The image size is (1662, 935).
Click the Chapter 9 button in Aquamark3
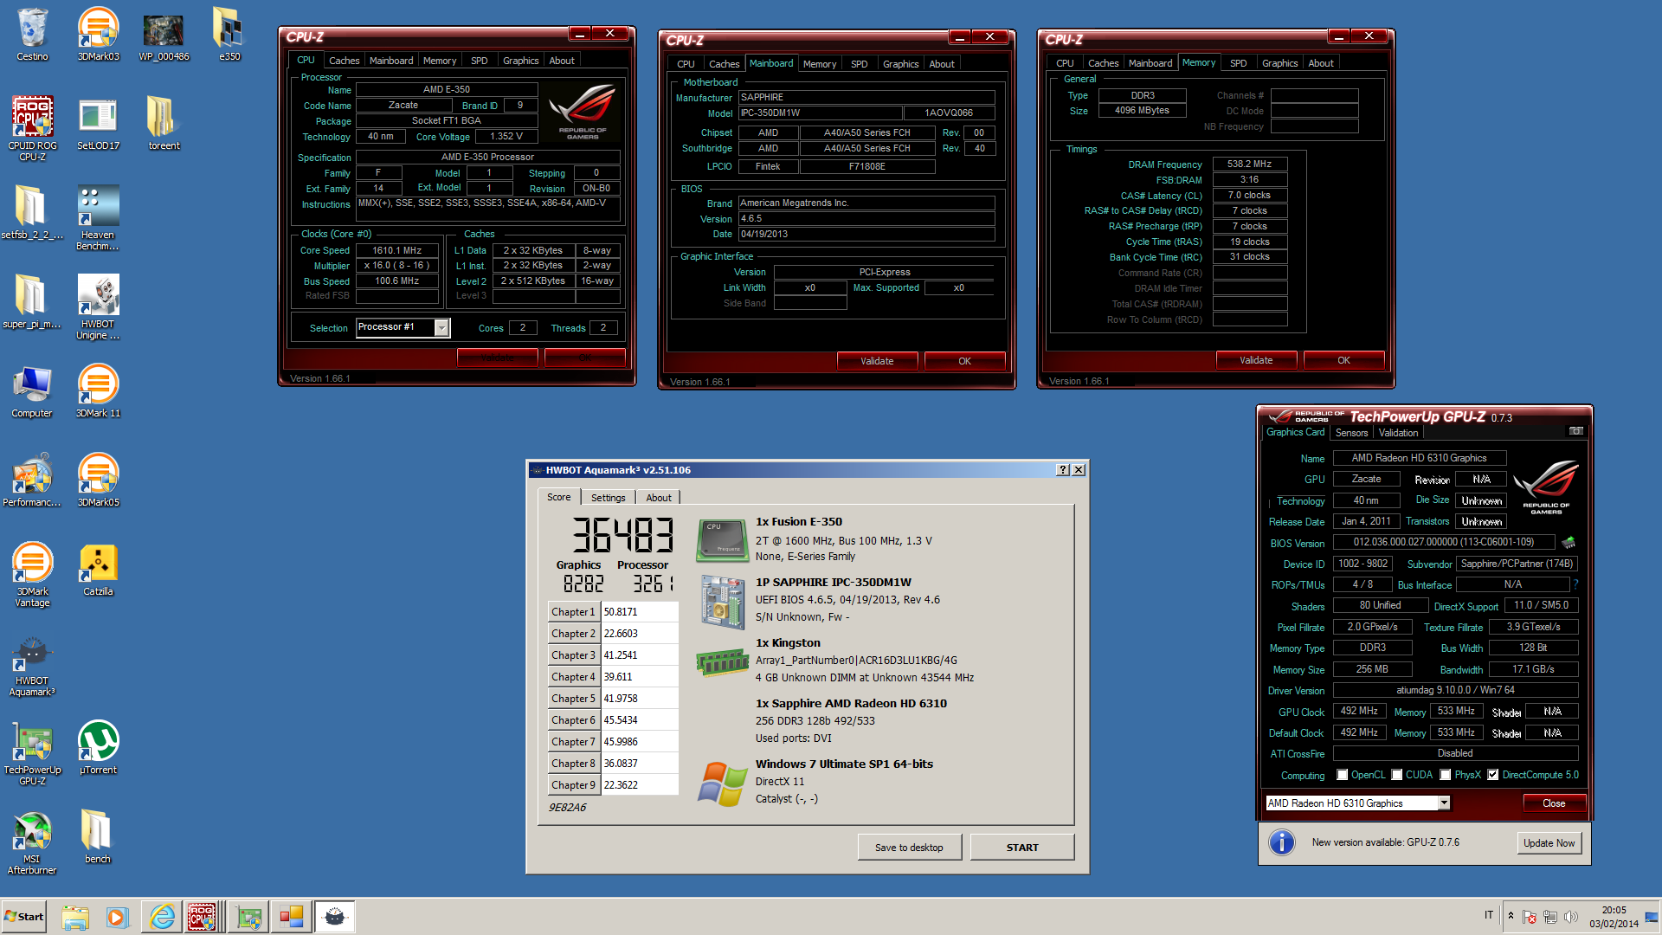coord(574,785)
